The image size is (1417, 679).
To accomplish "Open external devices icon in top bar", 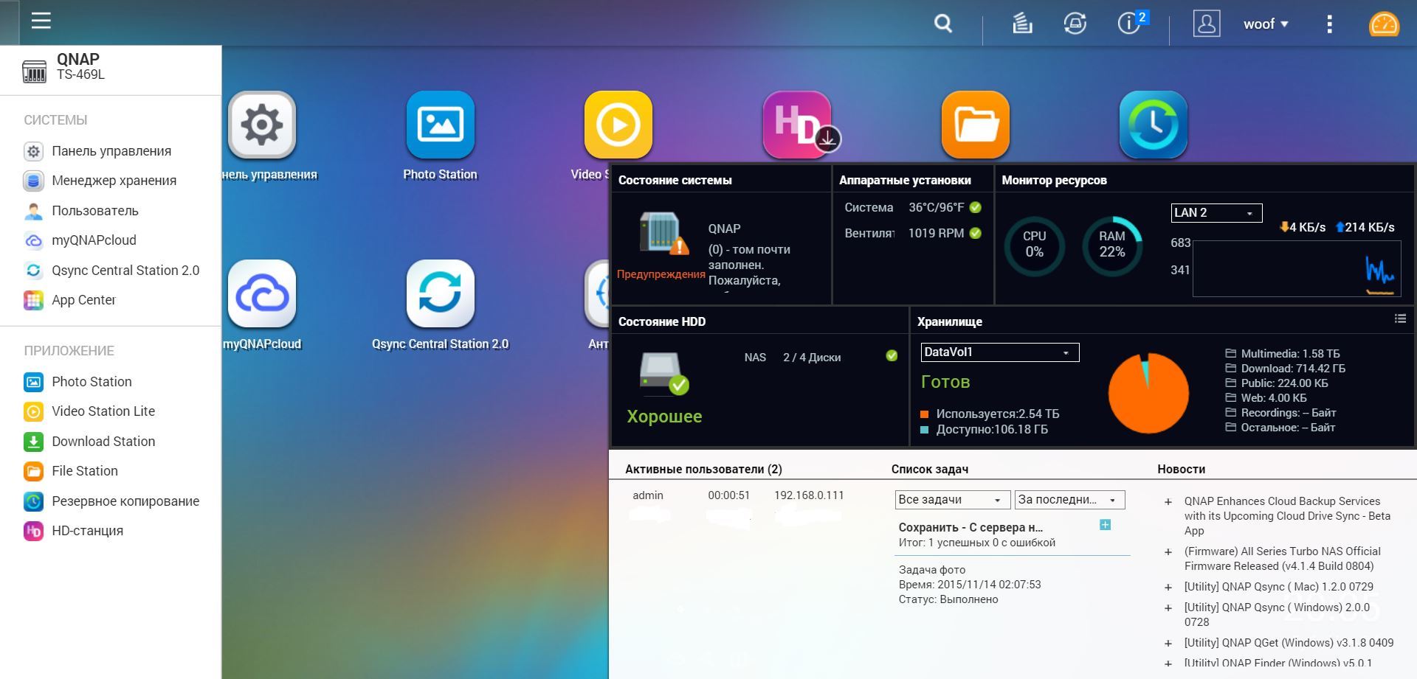I will [x=1075, y=24].
